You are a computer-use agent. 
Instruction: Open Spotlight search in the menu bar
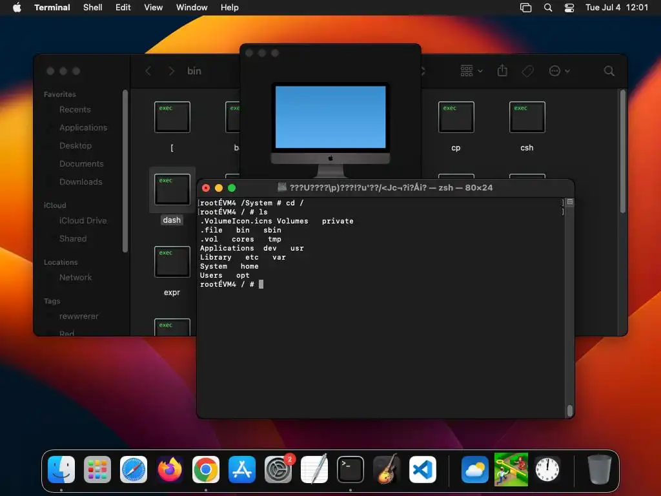click(548, 8)
